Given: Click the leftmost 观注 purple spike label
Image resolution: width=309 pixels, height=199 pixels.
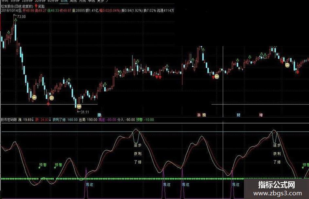Looking at the screenshot, I should [x=89, y=185].
